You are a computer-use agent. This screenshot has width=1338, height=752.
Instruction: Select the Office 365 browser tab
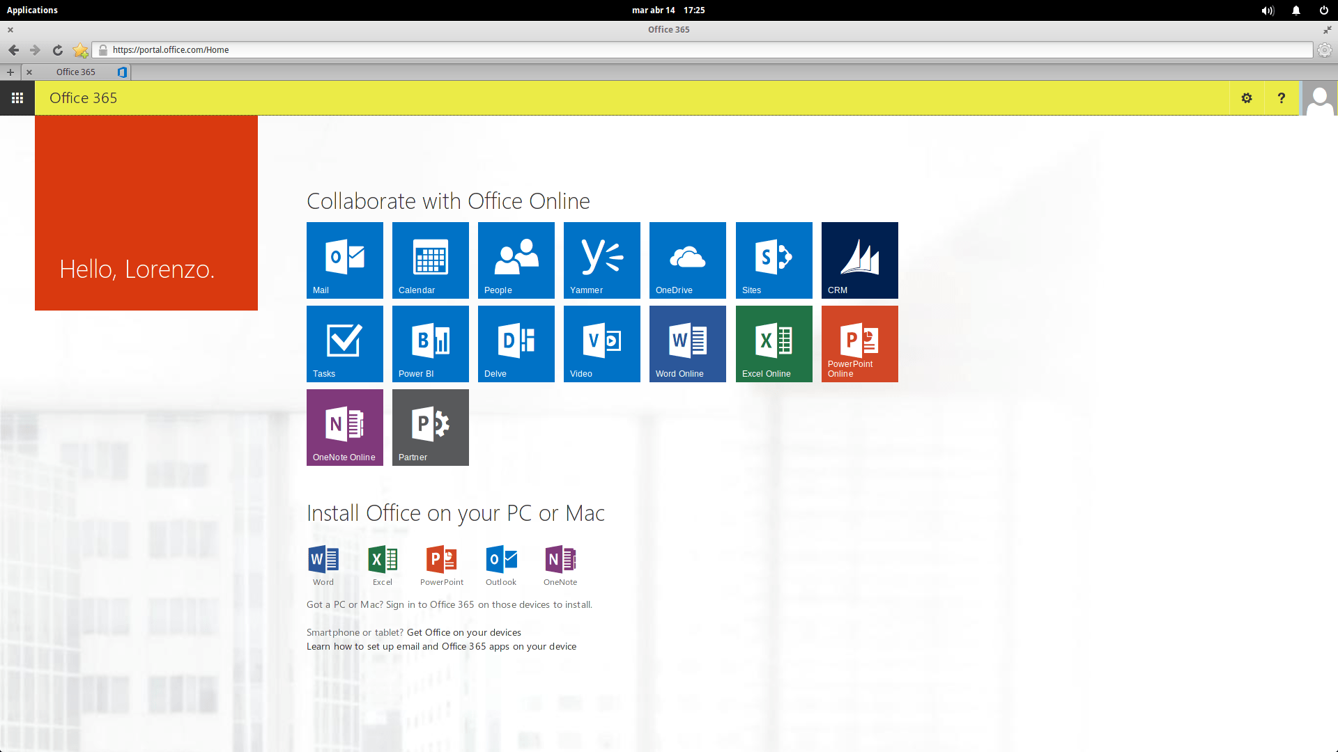pos(77,72)
